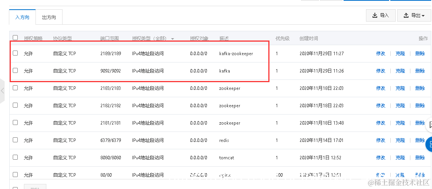Check the zookeeper 2182 rule checkbox
The height and width of the screenshot is (189, 432).
(15, 105)
